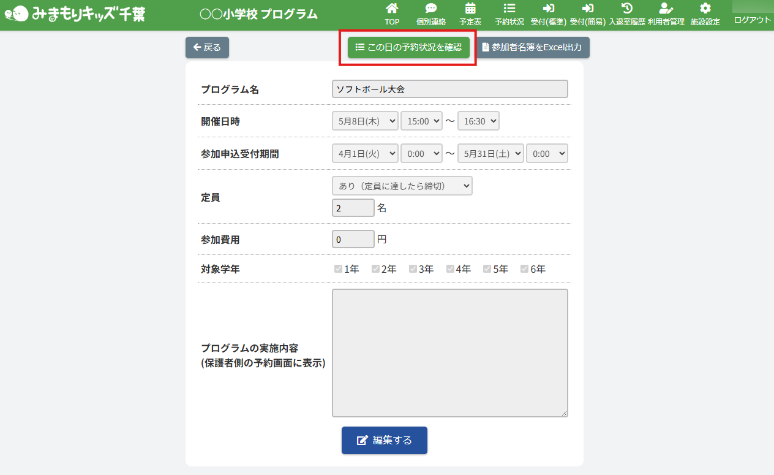Toggle the 1年 grade checkbox

(x=339, y=269)
